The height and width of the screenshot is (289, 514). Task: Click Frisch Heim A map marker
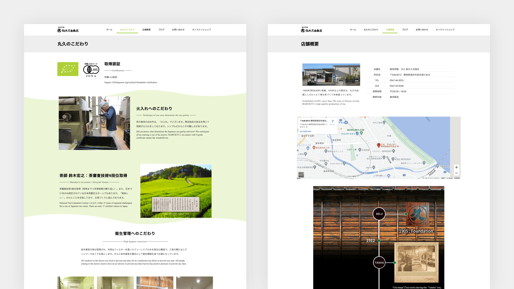coord(344,163)
